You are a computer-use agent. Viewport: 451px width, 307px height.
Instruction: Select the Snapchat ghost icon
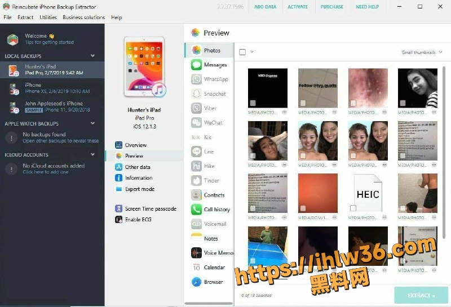(196, 94)
